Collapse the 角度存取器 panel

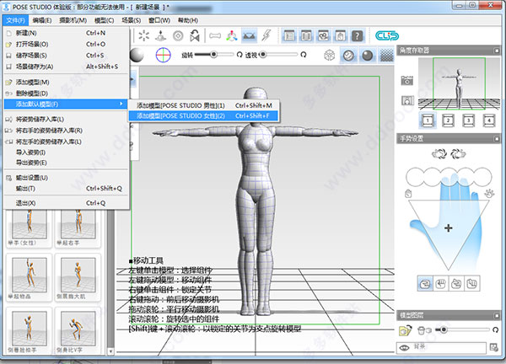[497, 51]
